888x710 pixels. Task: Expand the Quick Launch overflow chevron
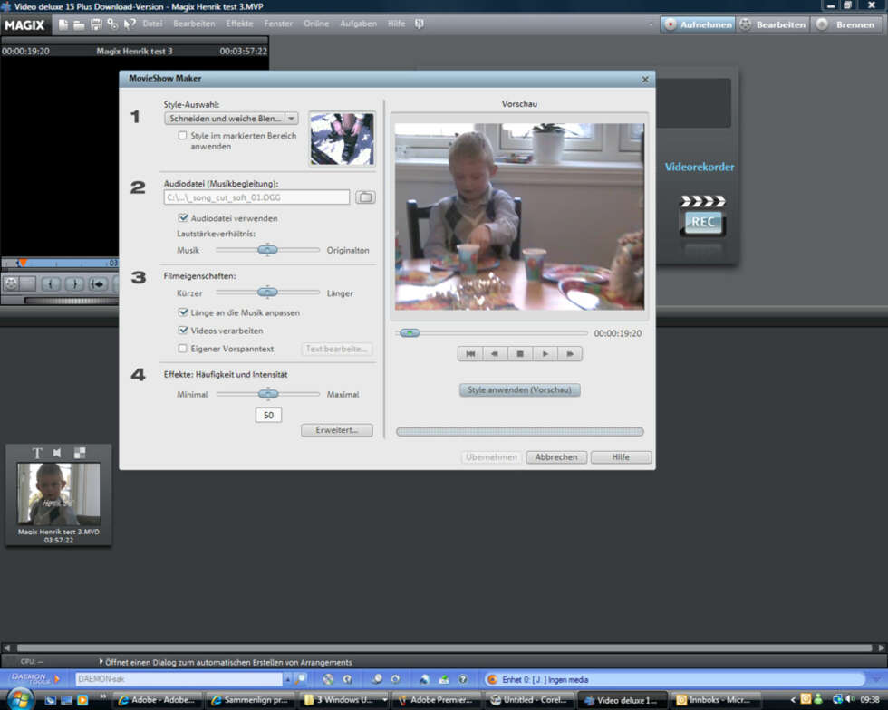coord(103,696)
